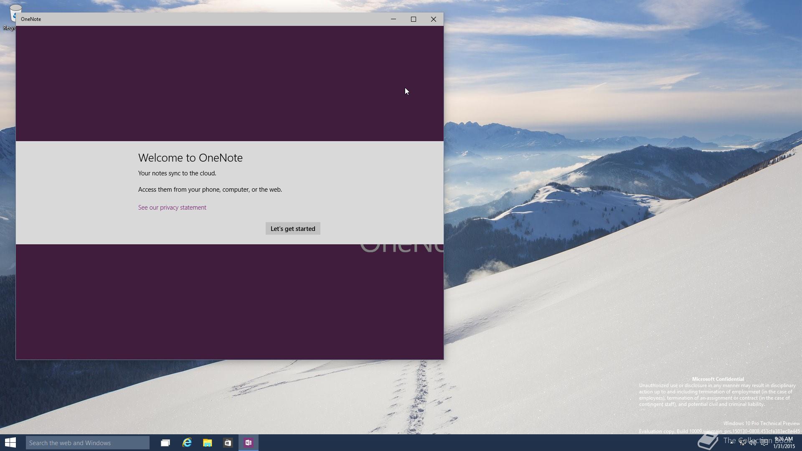Open Task View from the taskbar

165,443
